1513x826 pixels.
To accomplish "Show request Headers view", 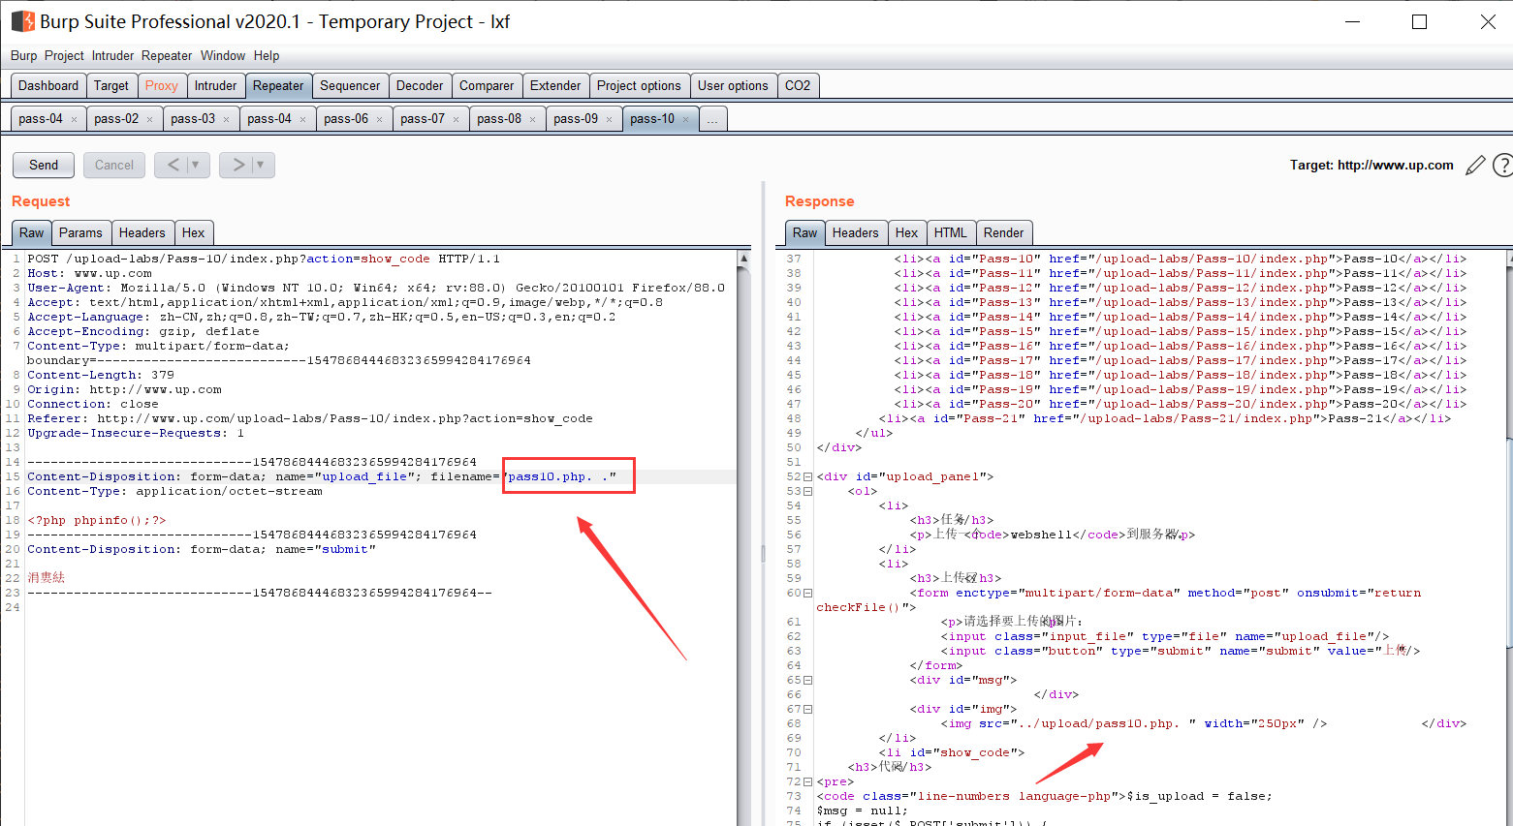I will 142,232.
